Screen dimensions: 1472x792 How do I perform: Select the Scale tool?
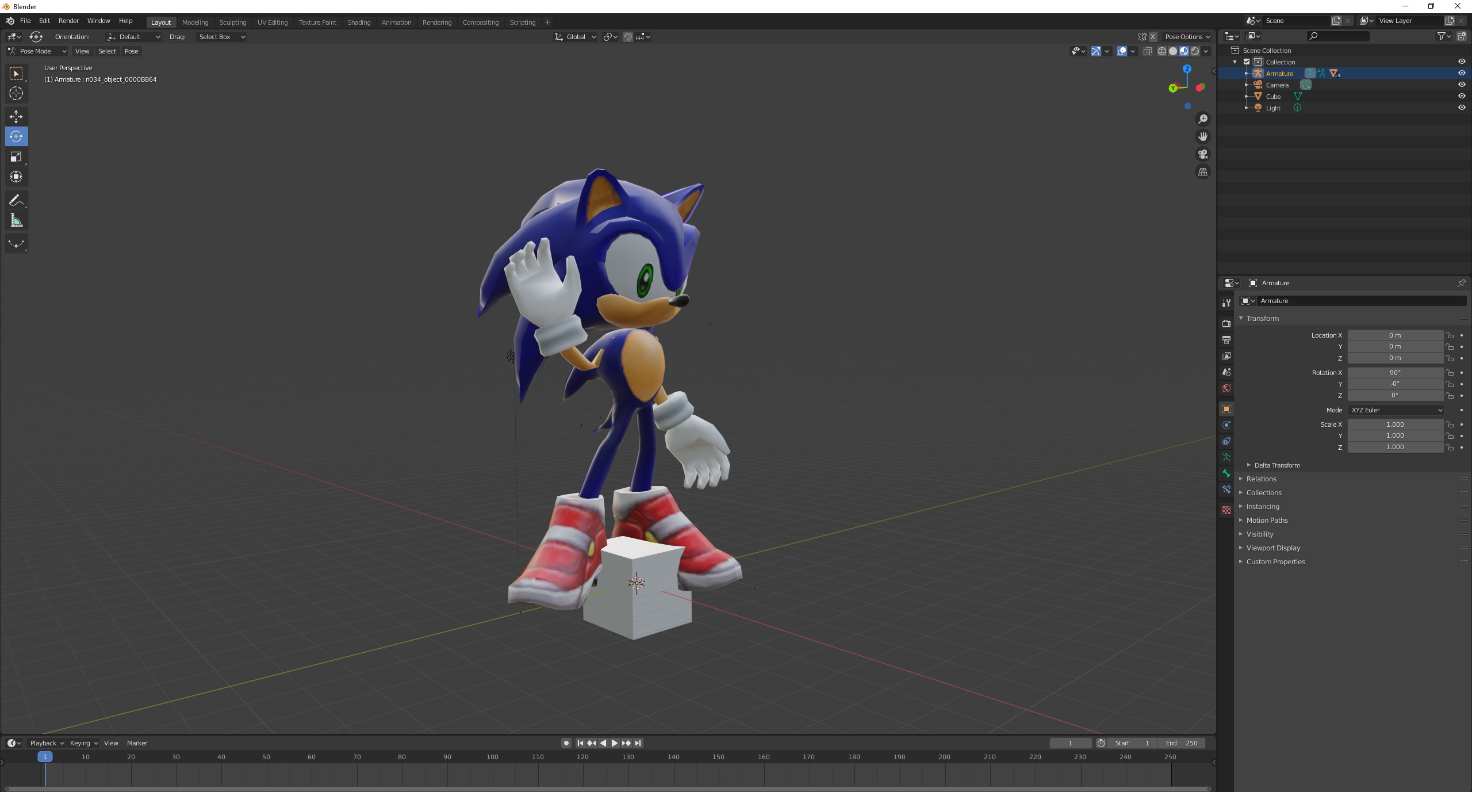(16, 156)
